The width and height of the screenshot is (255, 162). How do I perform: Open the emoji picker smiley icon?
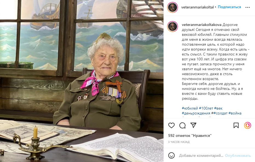point(171,155)
